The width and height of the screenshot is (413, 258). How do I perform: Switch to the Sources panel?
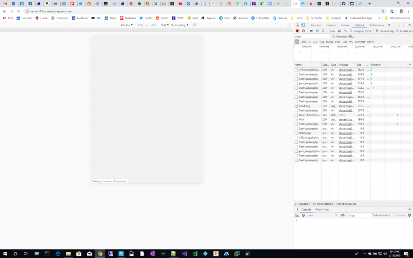pos(345,25)
